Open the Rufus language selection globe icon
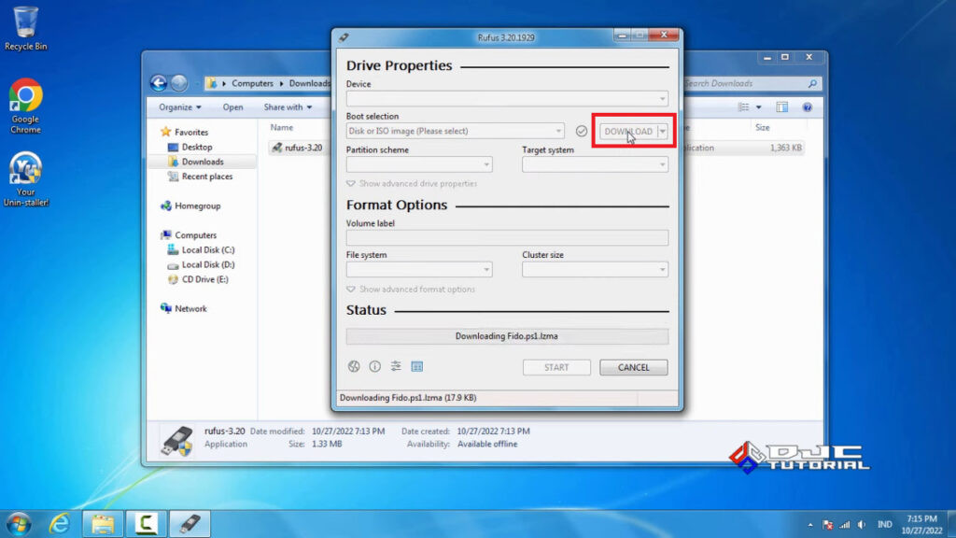 coord(353,366)
